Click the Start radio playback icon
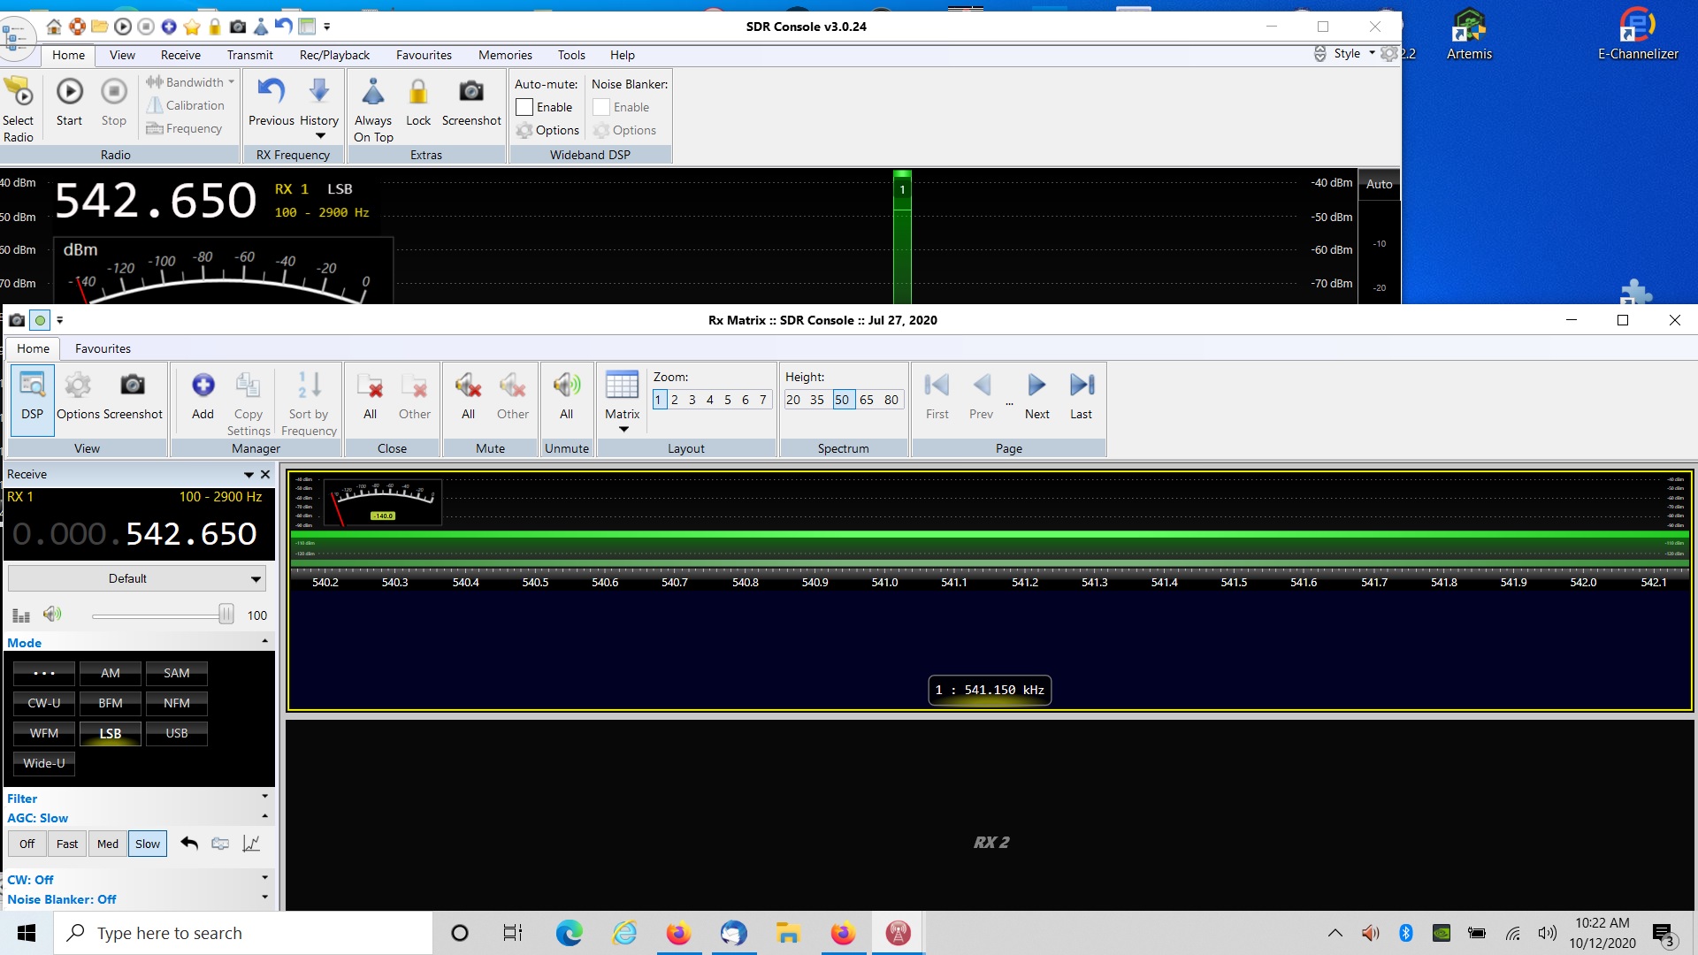Image resolution: width=1698 pixels, height=955 pixels. [x=69, y=92]
